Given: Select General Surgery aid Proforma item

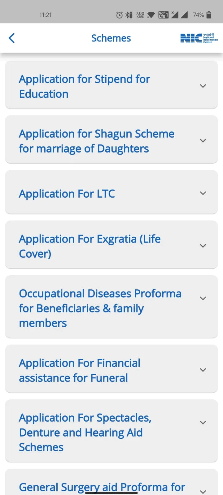Looking at the screenshot, I should click(102, 487).
